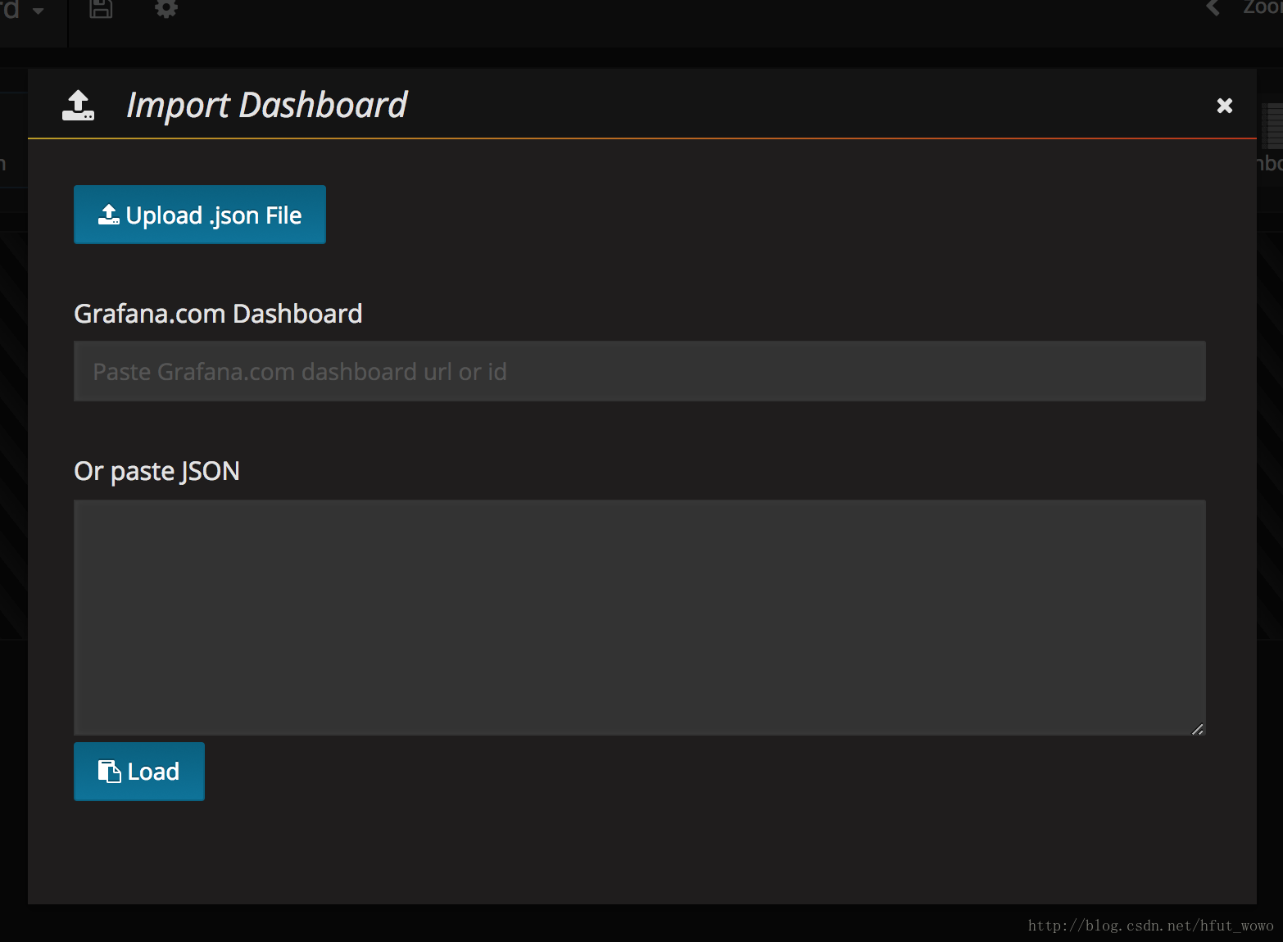Click the JSON text area resize handle
The image size is (1283, 942).
click(1198, 728)
